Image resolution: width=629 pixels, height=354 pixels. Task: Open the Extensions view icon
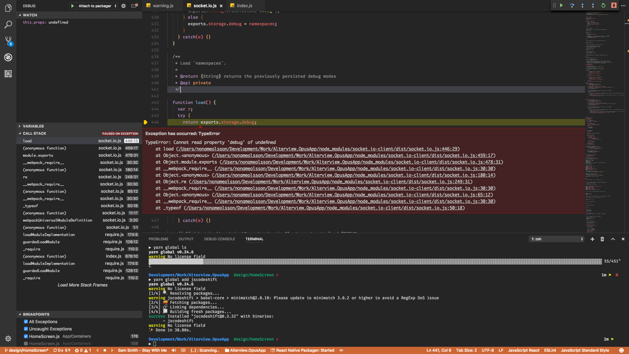pos(8,74)
